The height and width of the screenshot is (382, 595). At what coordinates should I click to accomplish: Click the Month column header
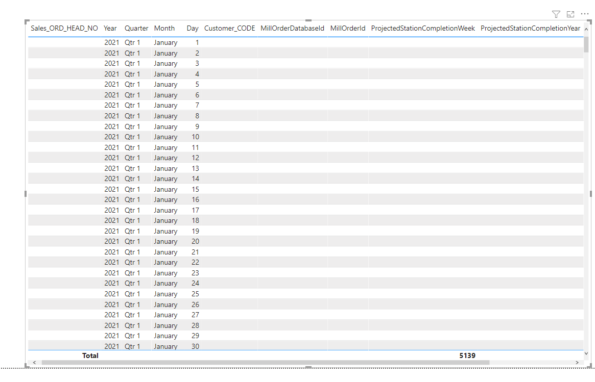(164, 29)
